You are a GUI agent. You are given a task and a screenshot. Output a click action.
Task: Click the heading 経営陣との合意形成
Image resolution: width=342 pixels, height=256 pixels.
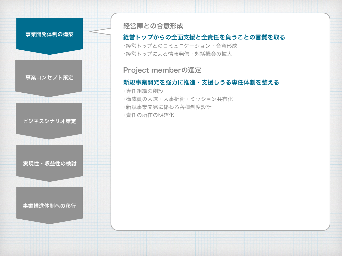point(153,26)
